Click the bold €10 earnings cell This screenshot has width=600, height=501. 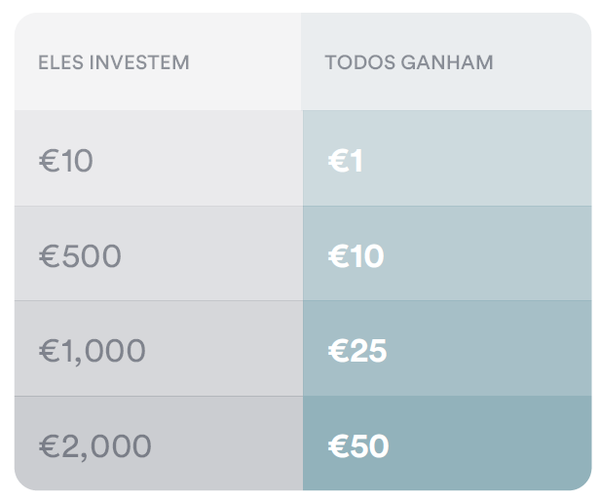pos(356,256)
